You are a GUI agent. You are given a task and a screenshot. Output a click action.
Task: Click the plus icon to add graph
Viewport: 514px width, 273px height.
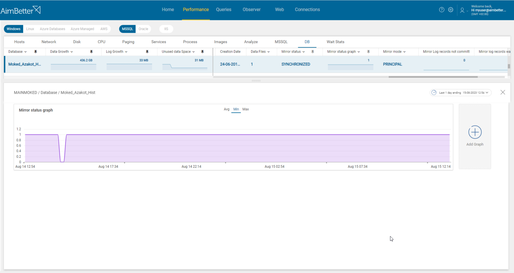click(475, 132)
